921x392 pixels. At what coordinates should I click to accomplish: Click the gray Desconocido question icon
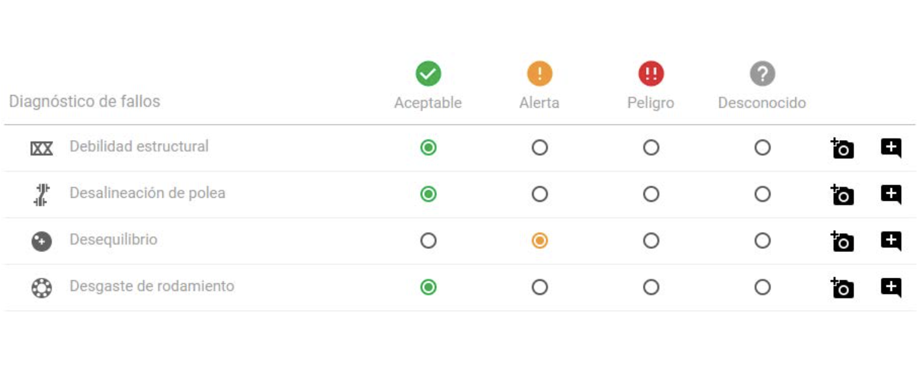[x=762, y=74]
